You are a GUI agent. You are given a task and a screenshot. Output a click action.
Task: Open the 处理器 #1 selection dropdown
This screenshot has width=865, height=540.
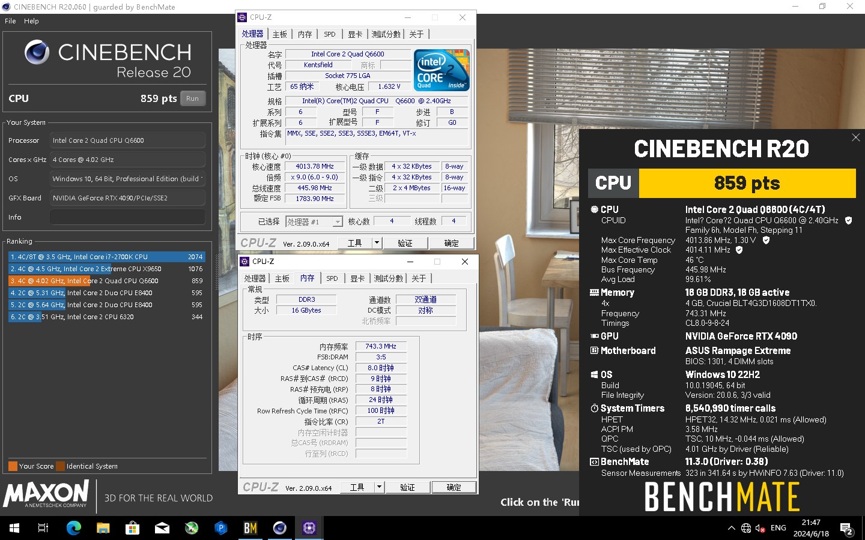pos(314,221)
